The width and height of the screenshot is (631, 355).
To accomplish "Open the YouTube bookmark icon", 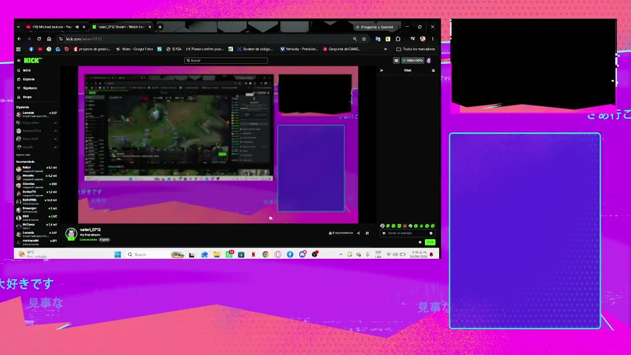I will click(40, 49).
